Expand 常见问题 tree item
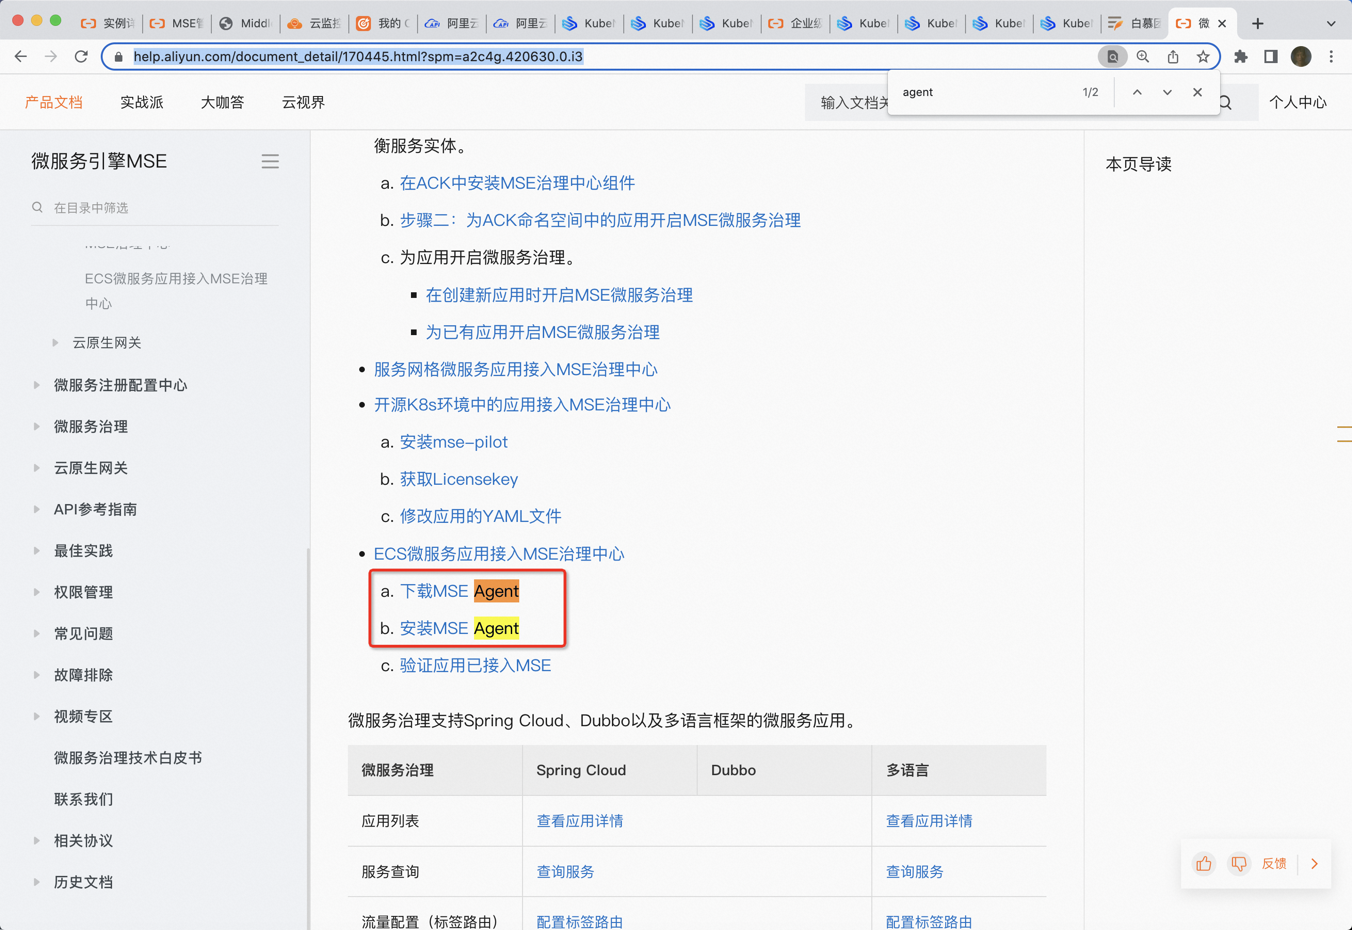The height and width of the screenshot is (930, 1352). coord(36,633)
